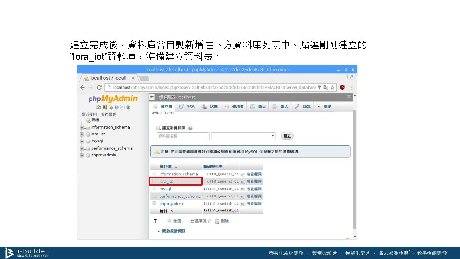Open the mysql database link in table
Viewport: 460px width, 259px height.
[x=165, y=189]
